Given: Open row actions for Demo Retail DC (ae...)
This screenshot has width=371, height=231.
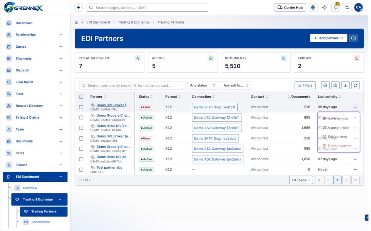Looking at the screenshot, I should [356, 159].
